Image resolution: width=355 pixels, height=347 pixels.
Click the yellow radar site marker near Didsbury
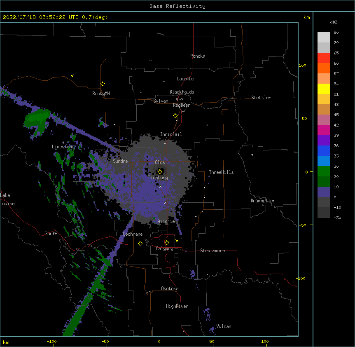click(160, 171)
